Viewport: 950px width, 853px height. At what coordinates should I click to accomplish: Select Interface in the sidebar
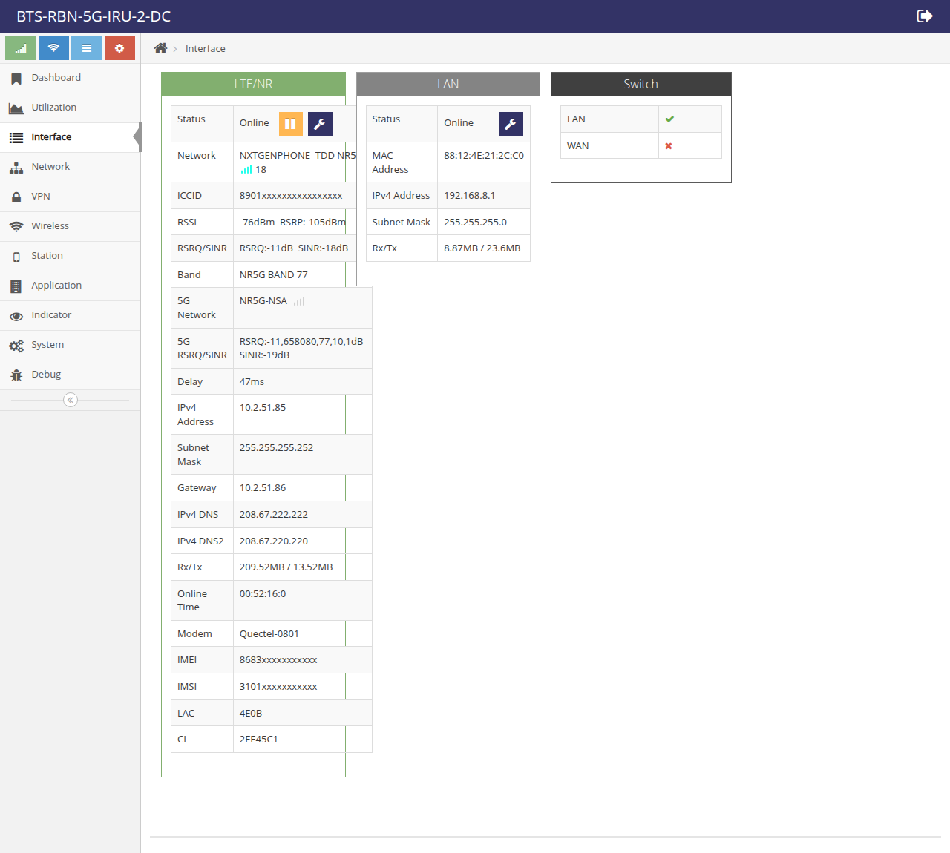click(70, 137)
